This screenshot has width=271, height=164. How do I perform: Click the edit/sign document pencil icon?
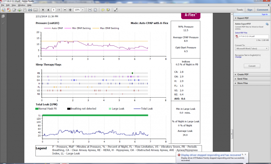pos(14,10)
